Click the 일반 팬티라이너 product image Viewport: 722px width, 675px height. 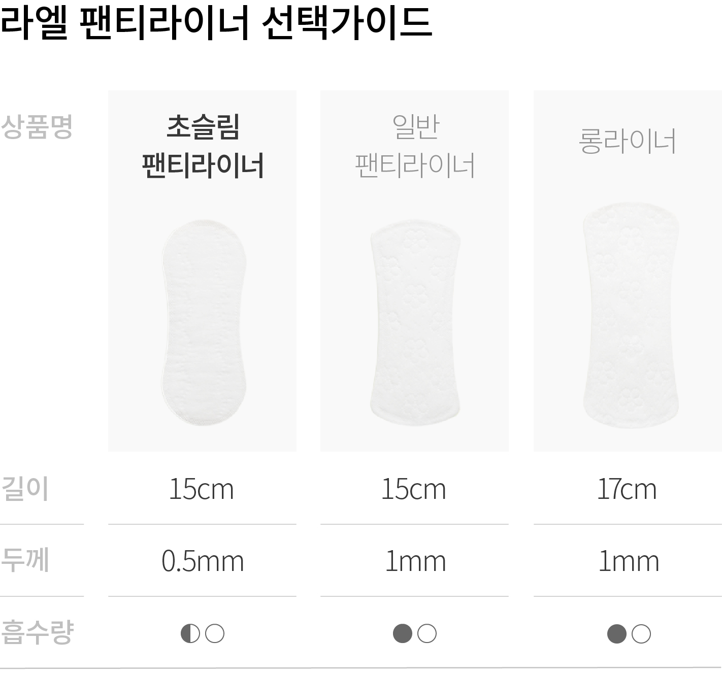tap(415, 322)
